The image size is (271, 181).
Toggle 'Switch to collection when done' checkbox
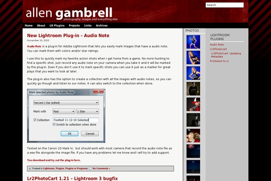pyautogui.click(x=54, y=124)
